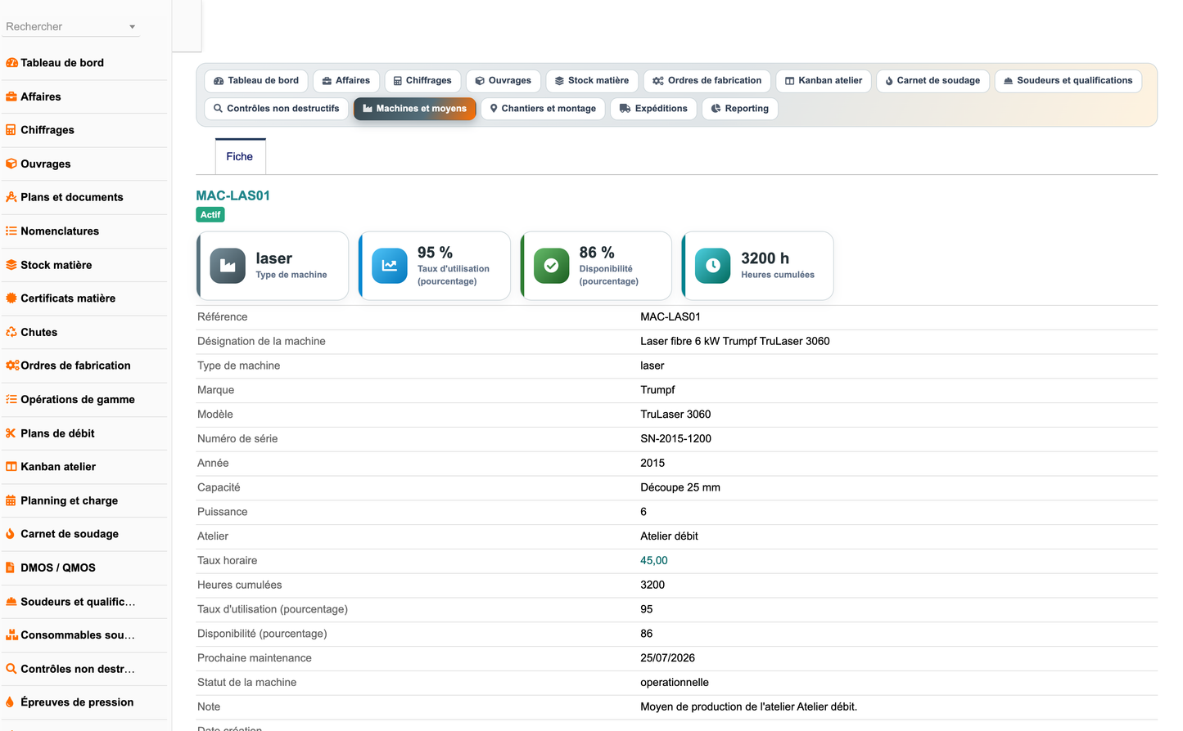Open Carnet de soudage in top navigation
This screenshot has height=731, width=1183.
pos(933,81)
